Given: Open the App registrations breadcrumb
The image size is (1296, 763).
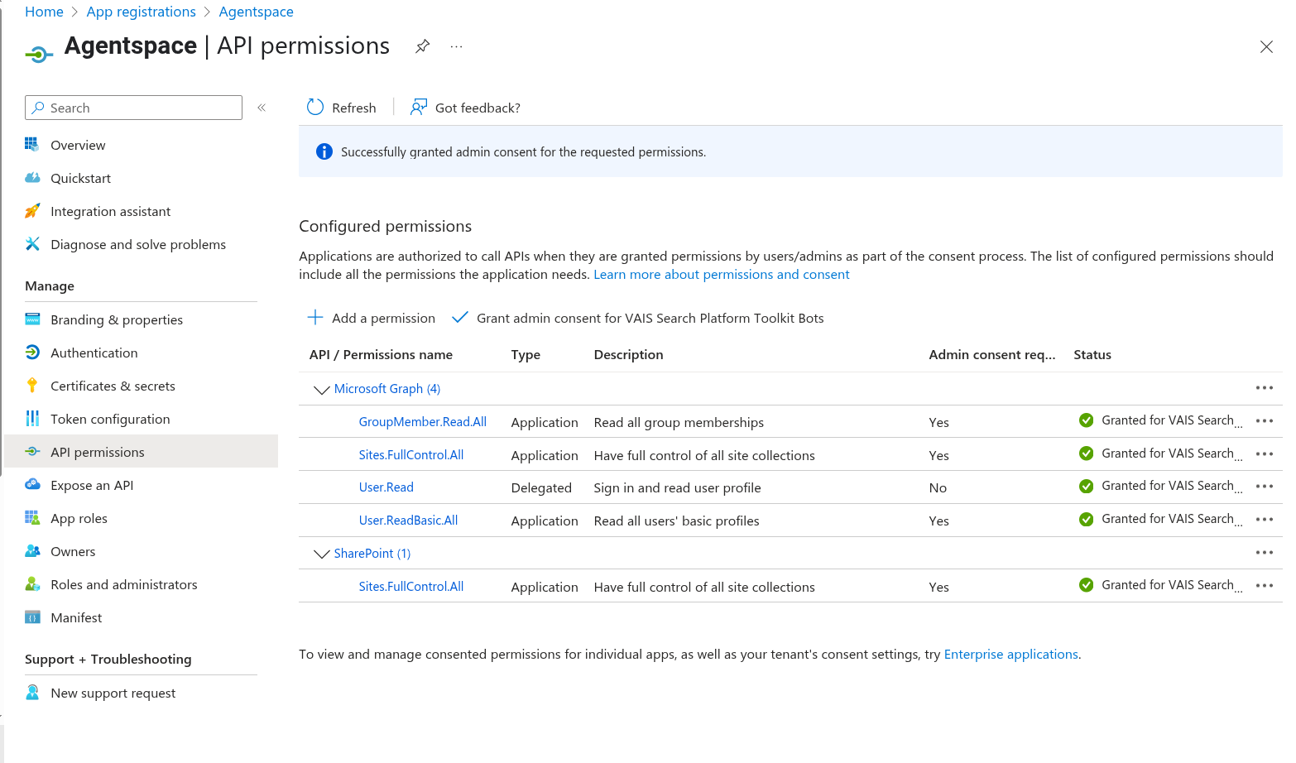Looking at the screenshot, I should point(141,11).
